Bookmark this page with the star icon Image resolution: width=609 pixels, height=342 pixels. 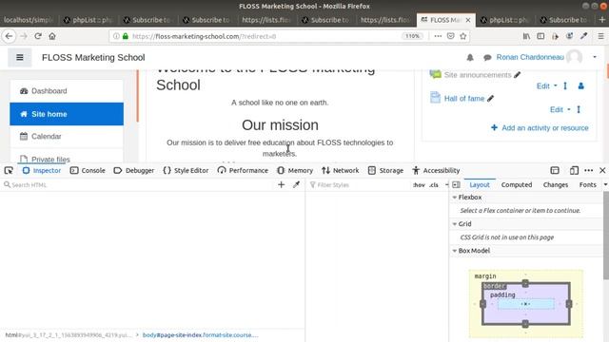coord(463,36)
